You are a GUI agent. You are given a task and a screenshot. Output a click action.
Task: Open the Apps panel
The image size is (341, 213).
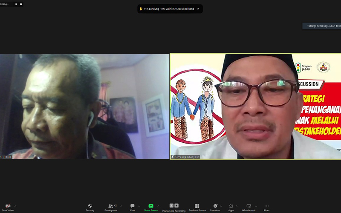tap(231, 207)
